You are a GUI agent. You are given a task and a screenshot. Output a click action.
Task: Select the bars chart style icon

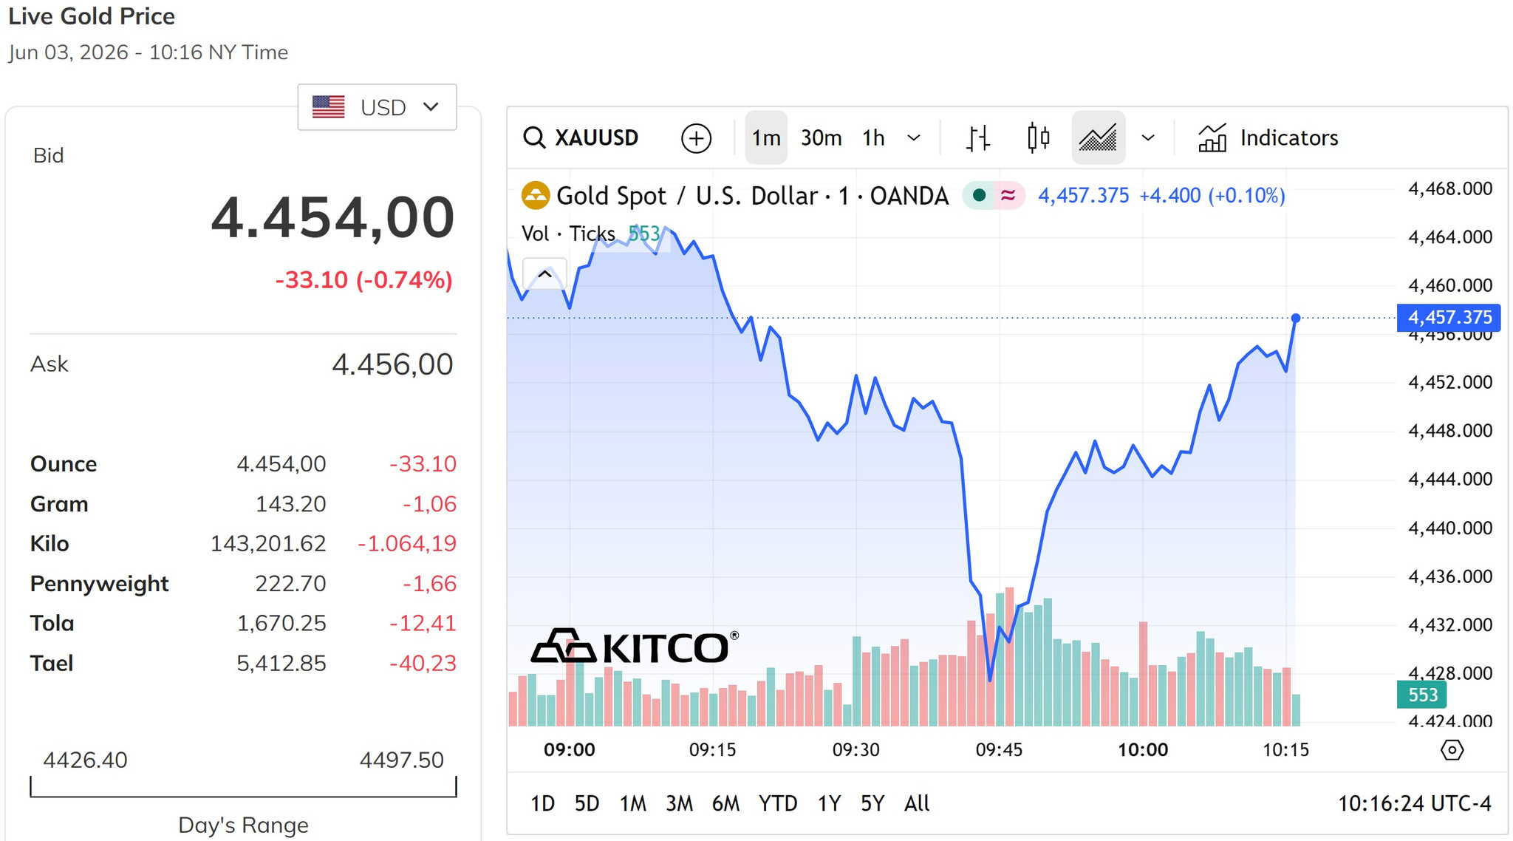click(978, 138)
